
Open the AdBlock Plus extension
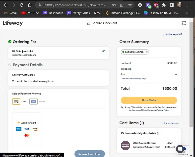click(156, 5)
